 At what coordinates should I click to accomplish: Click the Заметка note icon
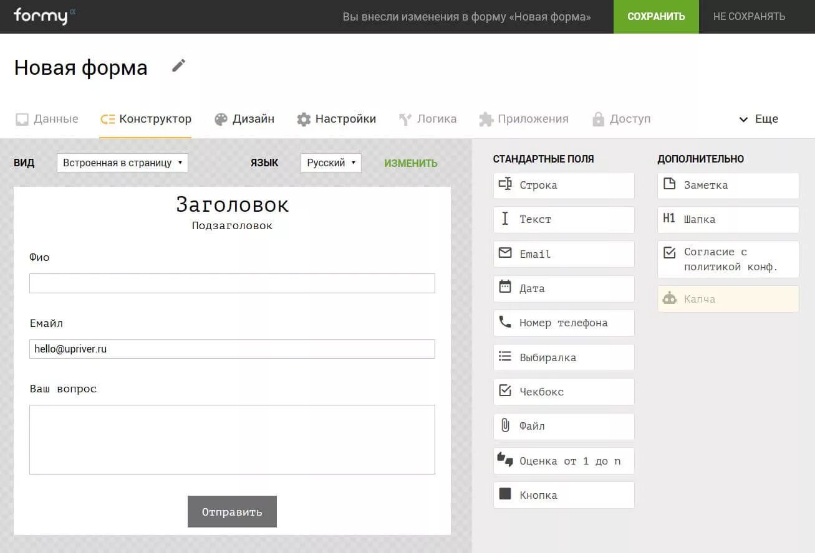[669, 184]
